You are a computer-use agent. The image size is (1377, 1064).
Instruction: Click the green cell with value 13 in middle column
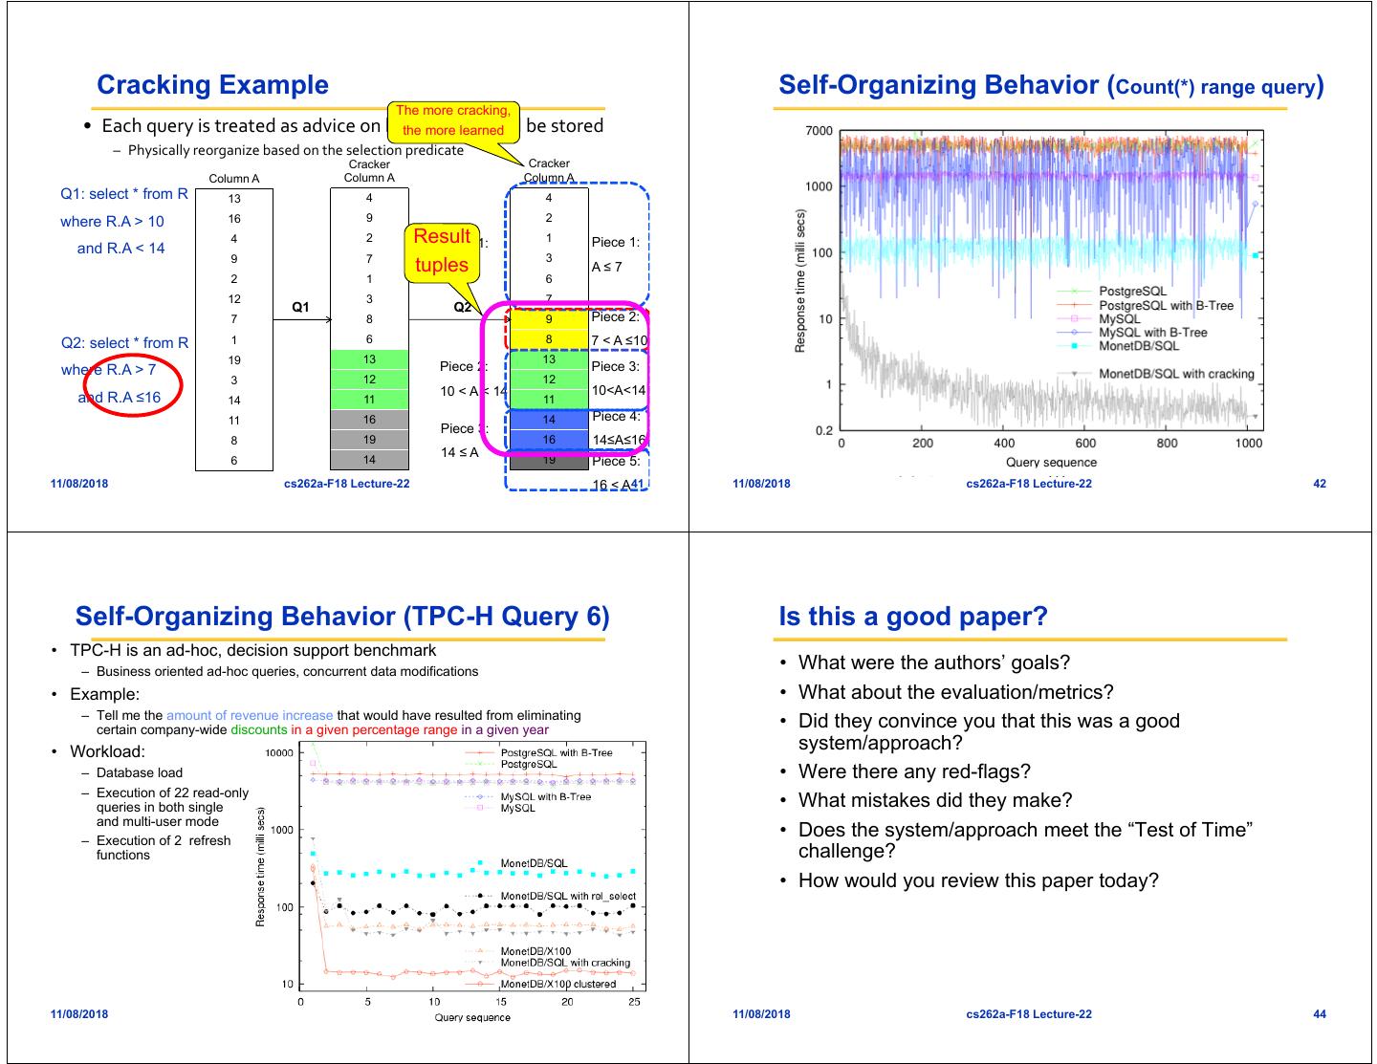pyautogui.click(x=369, y=359)
